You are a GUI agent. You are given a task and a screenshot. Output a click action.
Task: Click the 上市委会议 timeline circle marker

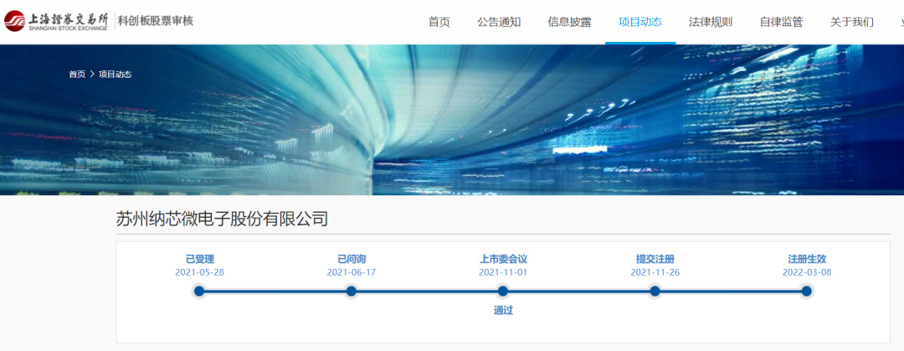503,292
